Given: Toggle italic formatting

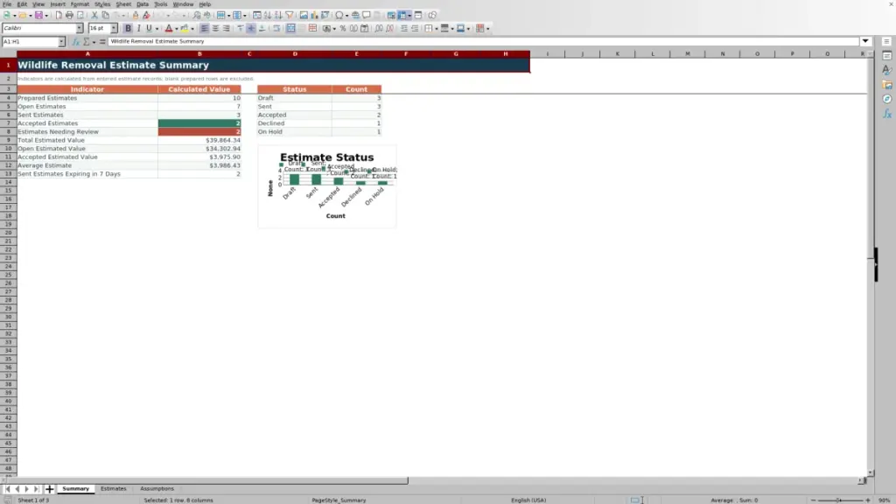Looking at the screenshot, I should pyautogui.click(x=138, y=29).
